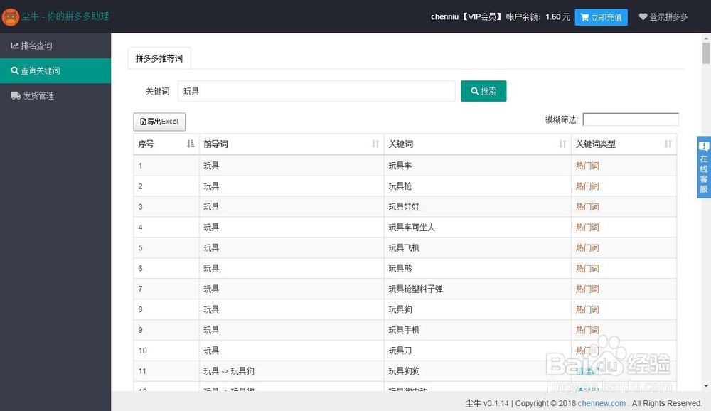Click the chart icon next to 排名查询
Screen dimensions: 711x411
point(15,46)
